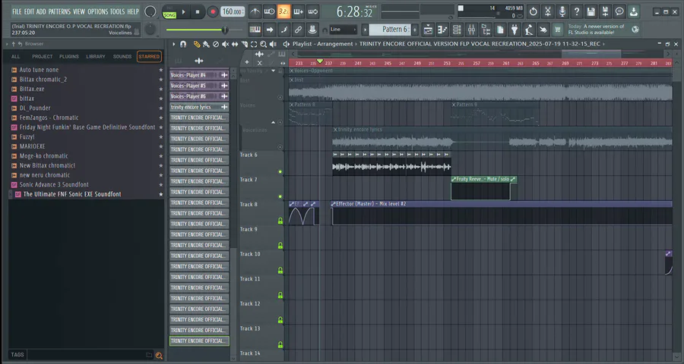Toggle mute on Track 6
Image resolution: width=684 pixels, height=364 pixels.
(280, 171)
